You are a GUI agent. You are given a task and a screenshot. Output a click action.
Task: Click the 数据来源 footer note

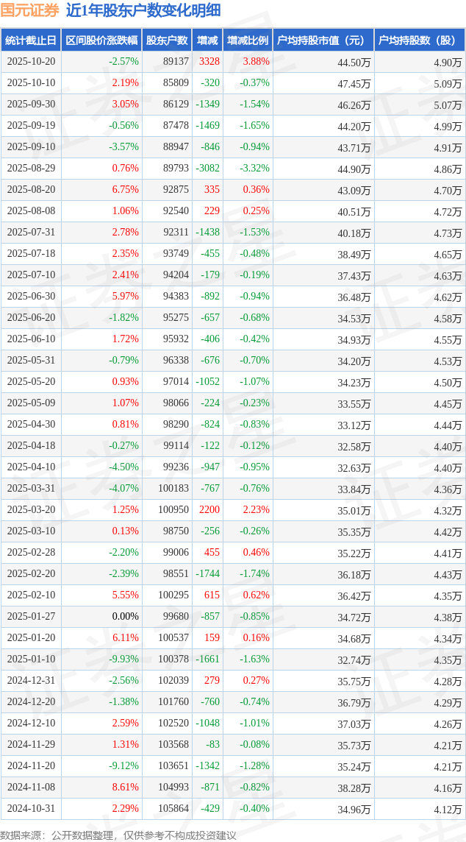click(x=118, y=835)
